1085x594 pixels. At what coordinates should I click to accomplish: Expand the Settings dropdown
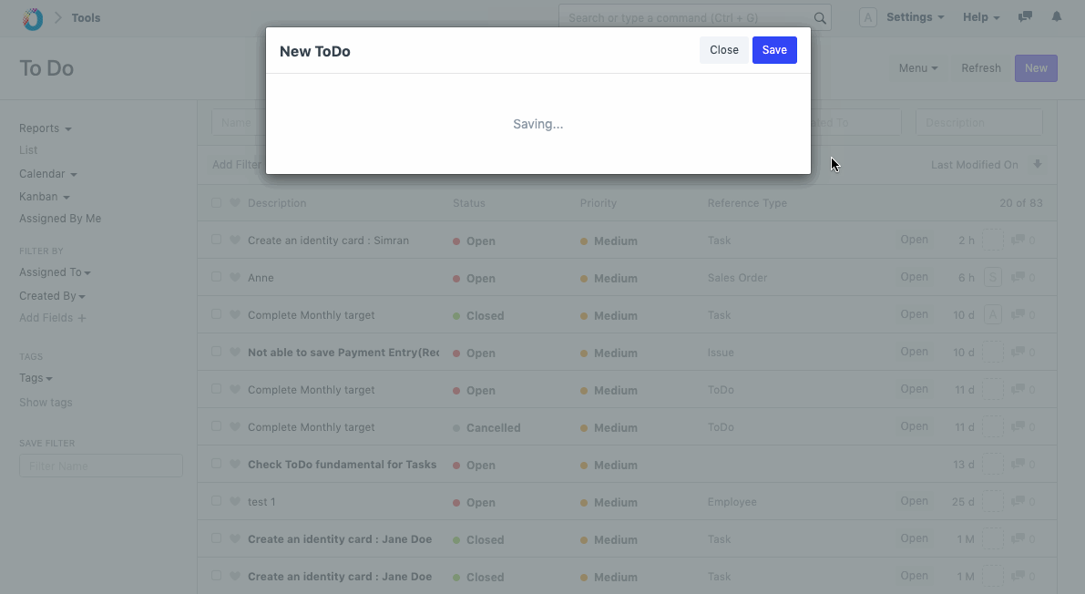click(x=915, y=17)
